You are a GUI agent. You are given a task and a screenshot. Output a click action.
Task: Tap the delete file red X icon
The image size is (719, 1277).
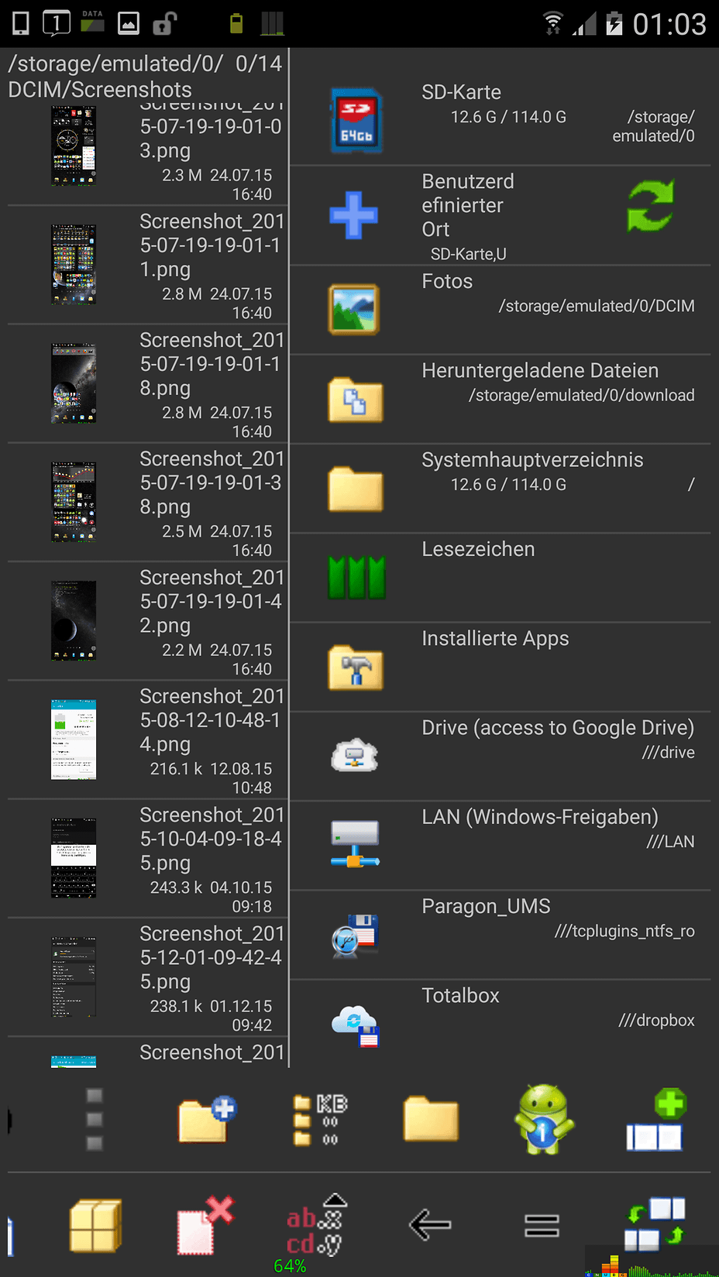205,1225
